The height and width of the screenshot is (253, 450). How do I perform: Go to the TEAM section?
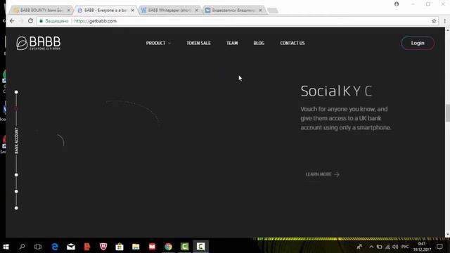point(232,43)
